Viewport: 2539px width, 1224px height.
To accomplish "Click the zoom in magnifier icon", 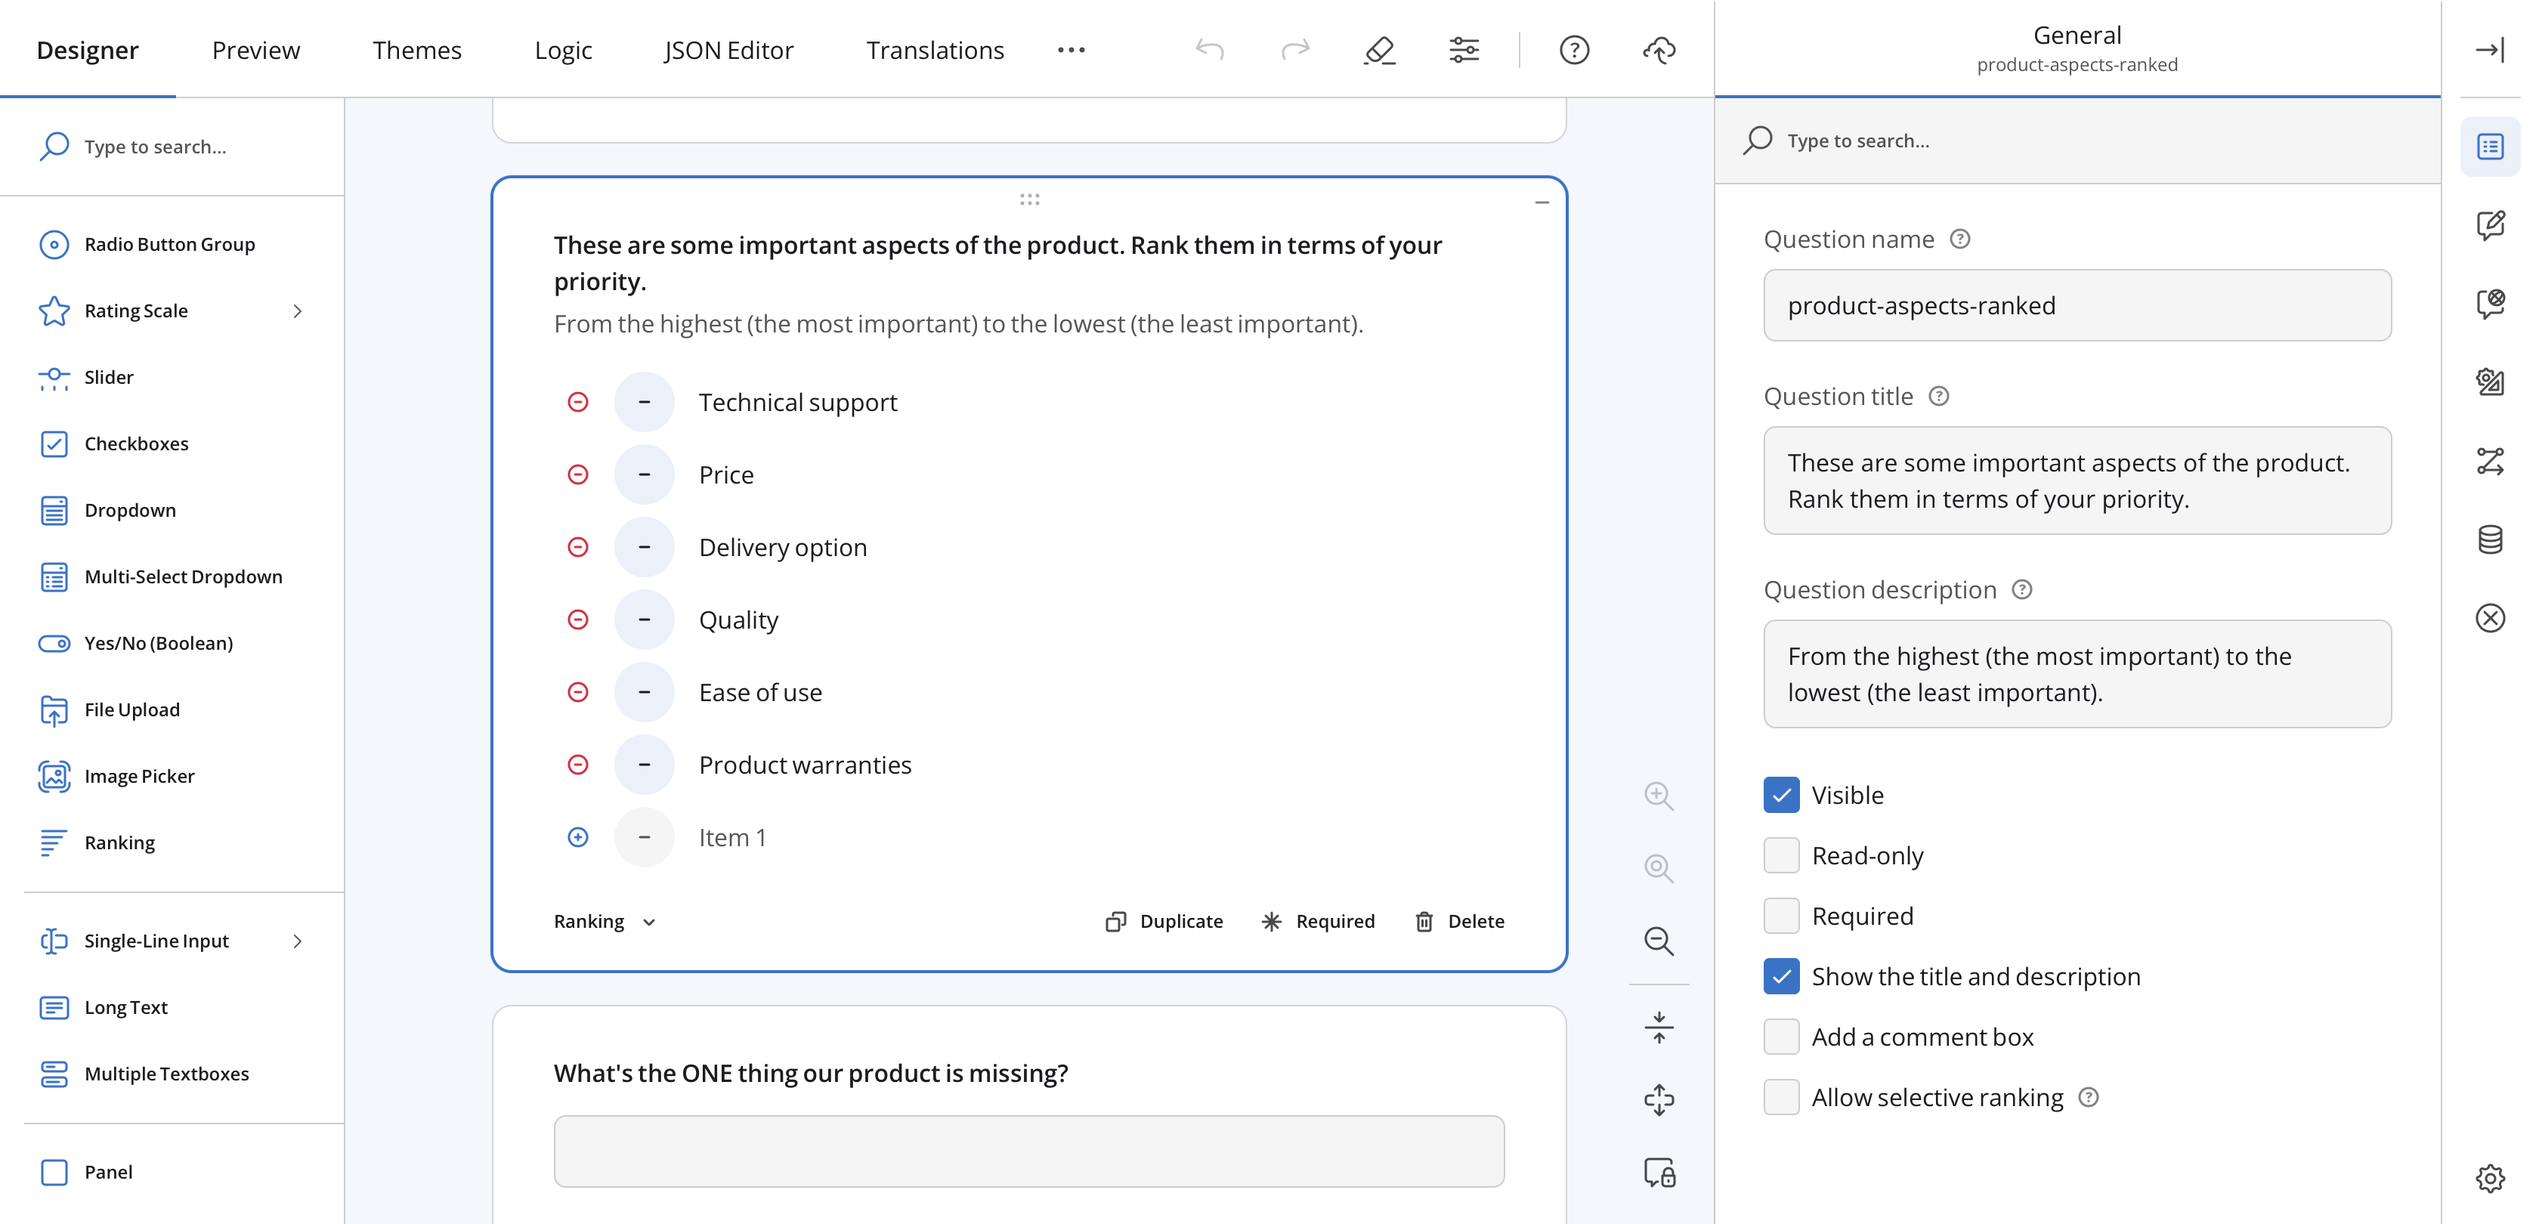I will (1659, 796).
